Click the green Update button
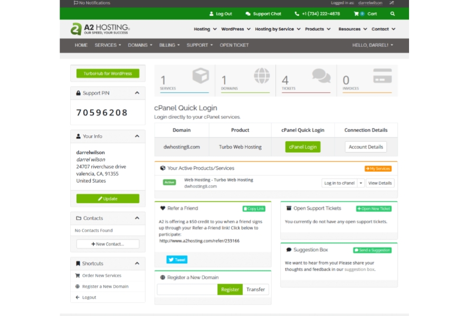 coord(108,199)
